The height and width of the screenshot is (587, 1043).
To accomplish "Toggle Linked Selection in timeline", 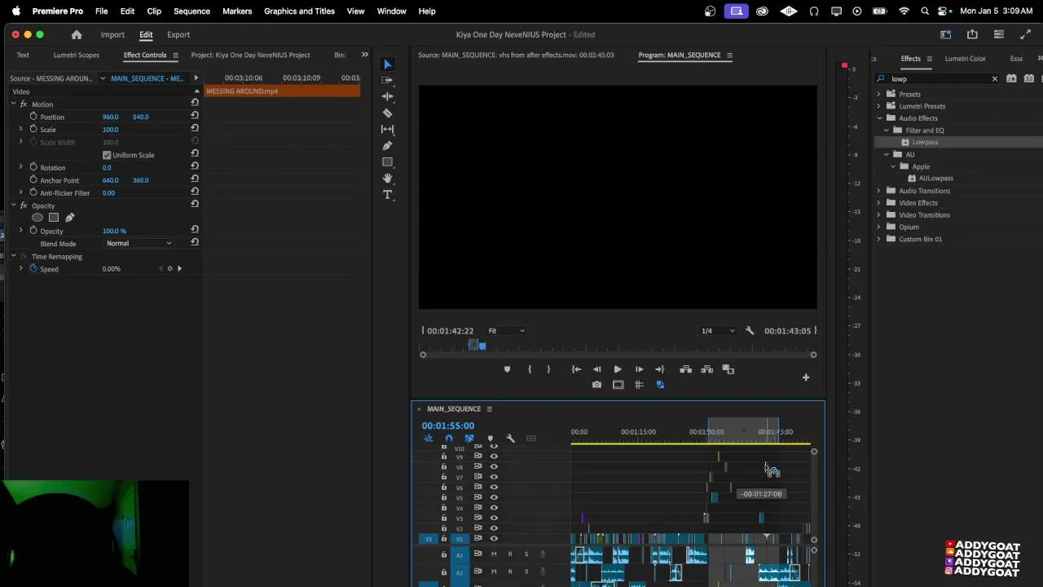I will [469, 439].
